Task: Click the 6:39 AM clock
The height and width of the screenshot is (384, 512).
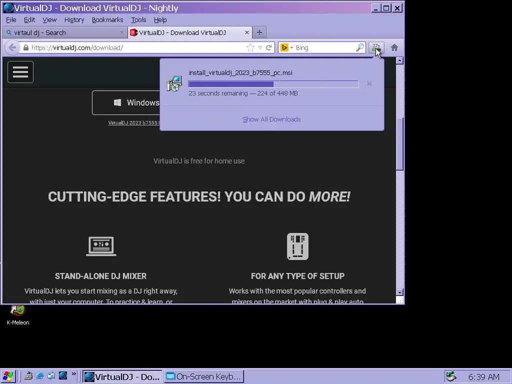Action: (483, 377)
